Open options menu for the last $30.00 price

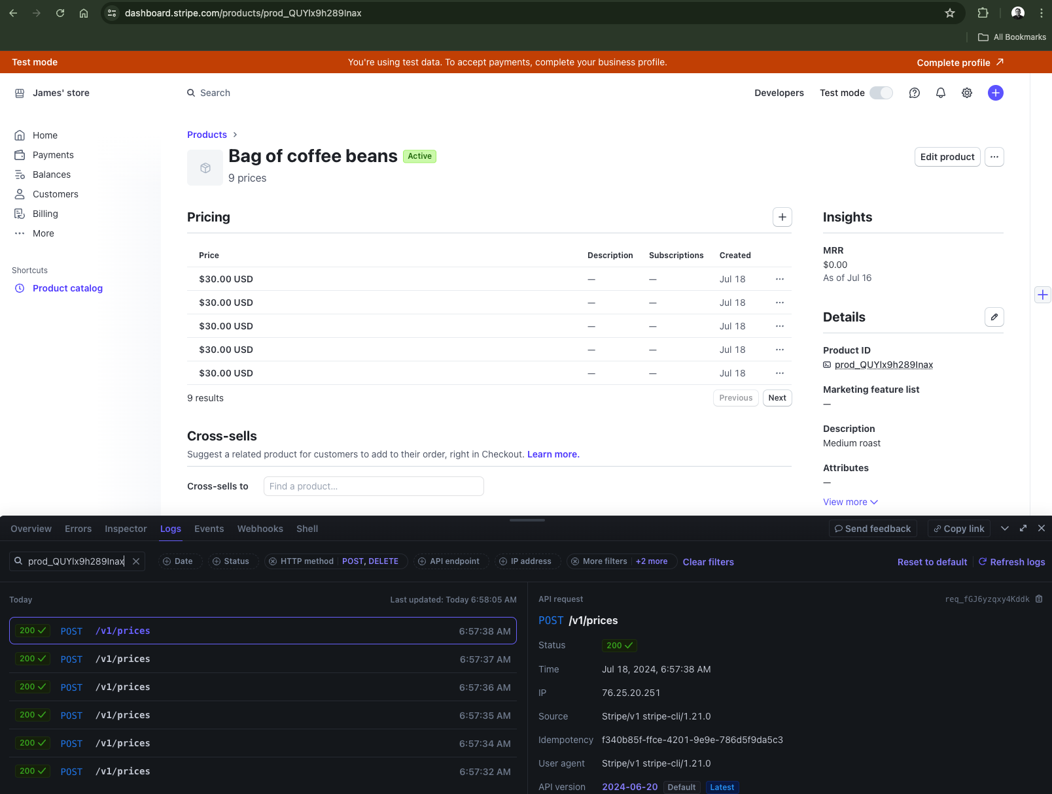pos(780,373)
